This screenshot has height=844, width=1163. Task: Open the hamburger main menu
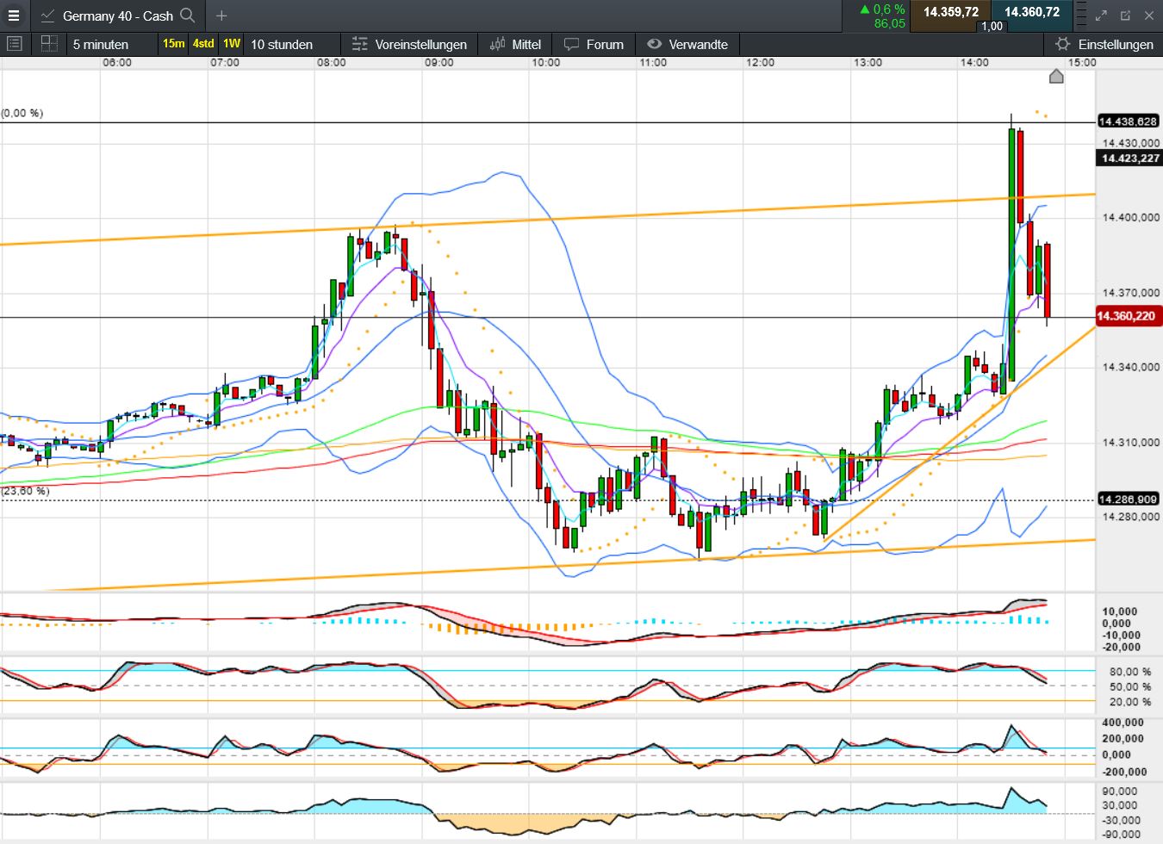click(14, 16)
